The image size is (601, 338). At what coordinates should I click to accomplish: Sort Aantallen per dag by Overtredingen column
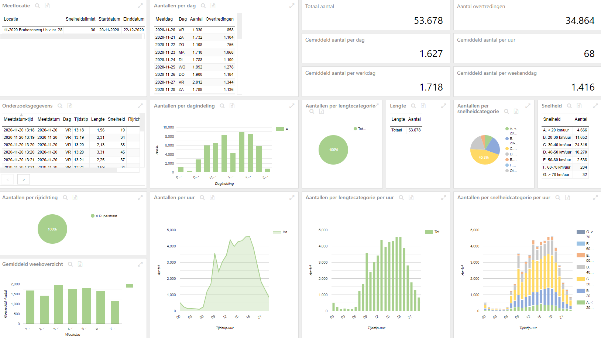pos(220,19)
